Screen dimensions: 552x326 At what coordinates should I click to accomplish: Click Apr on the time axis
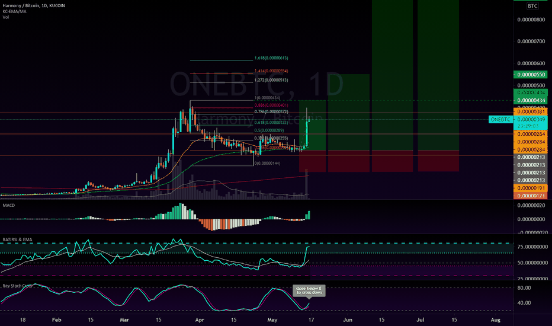200,320
